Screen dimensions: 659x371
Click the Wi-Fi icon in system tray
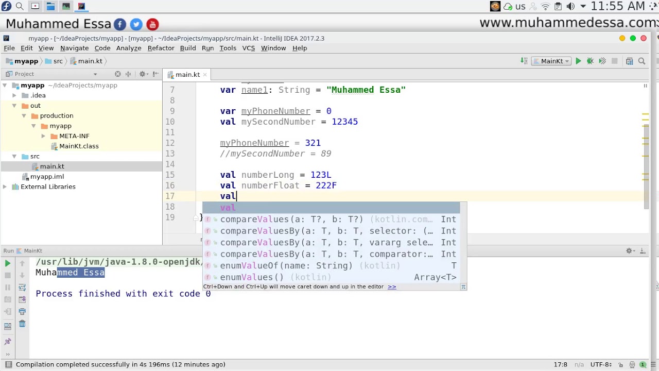tap(546, 6)
